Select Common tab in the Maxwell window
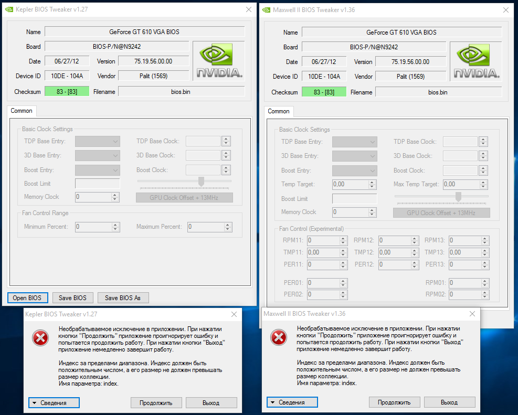Screen dimensions: 518x415 coord(279,112)
